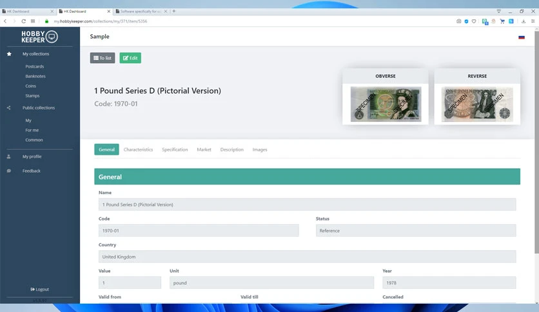Screen dimensions: 539x312
Task: Log out using the Logout link
Action: pos(39,289)
